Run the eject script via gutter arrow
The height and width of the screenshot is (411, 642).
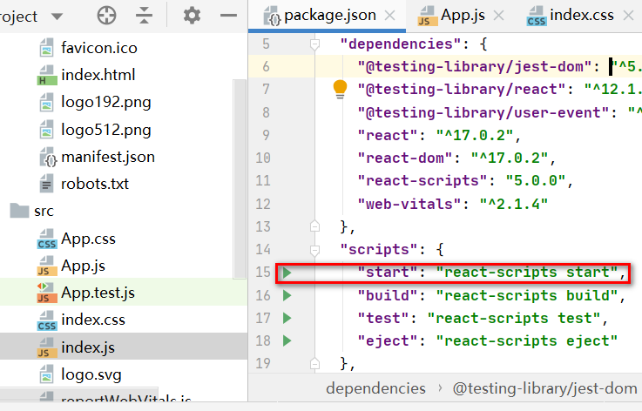point(287,340)
